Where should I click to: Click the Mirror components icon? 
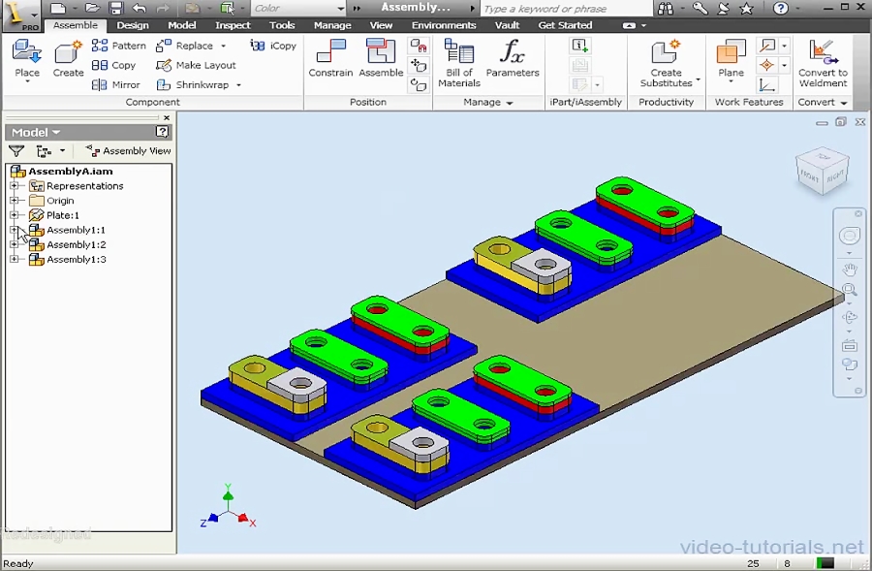[x=99, y=83]
